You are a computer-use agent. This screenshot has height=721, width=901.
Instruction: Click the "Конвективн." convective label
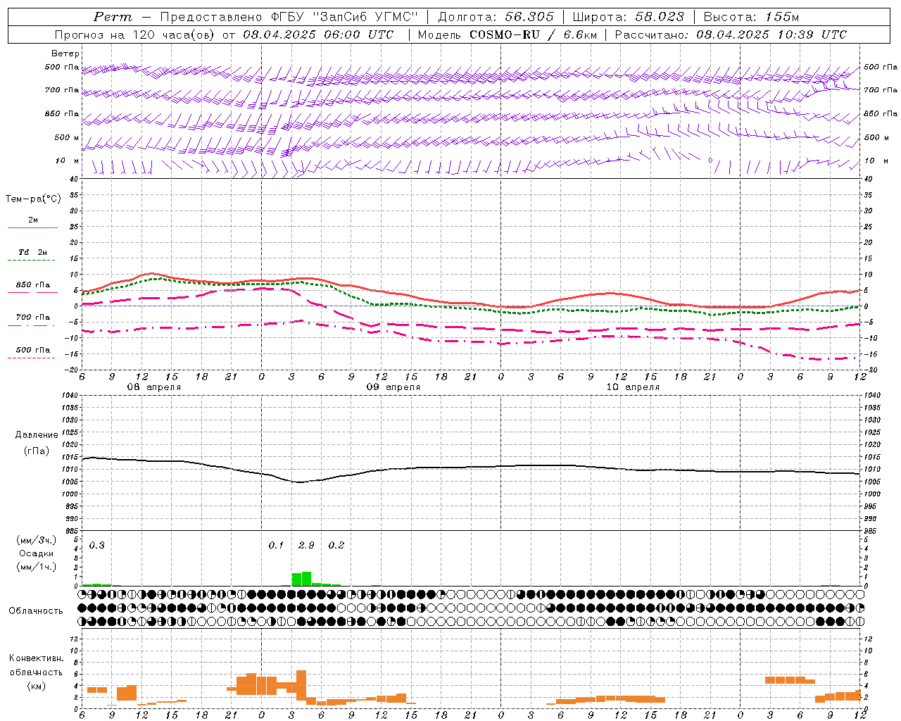[x=37, y=658]
